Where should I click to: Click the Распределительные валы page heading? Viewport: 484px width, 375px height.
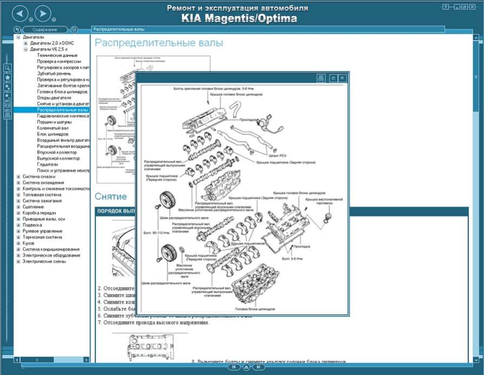[159, 43]
